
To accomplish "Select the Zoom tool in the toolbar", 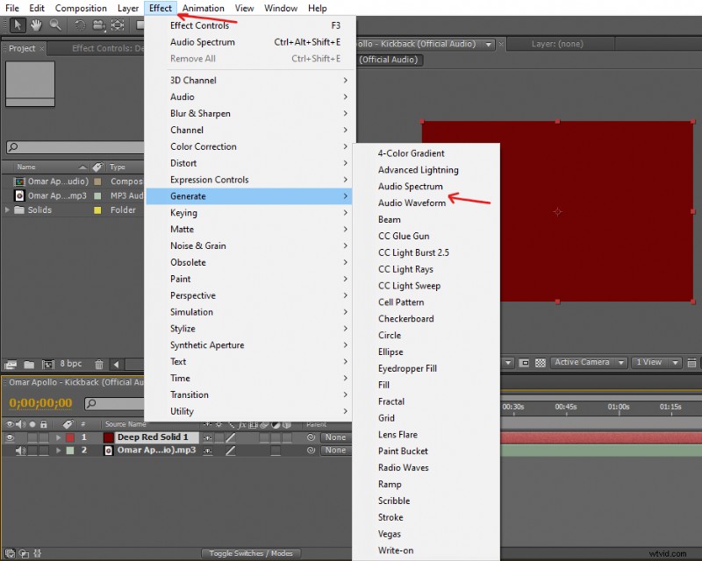I will coord(55,25).
